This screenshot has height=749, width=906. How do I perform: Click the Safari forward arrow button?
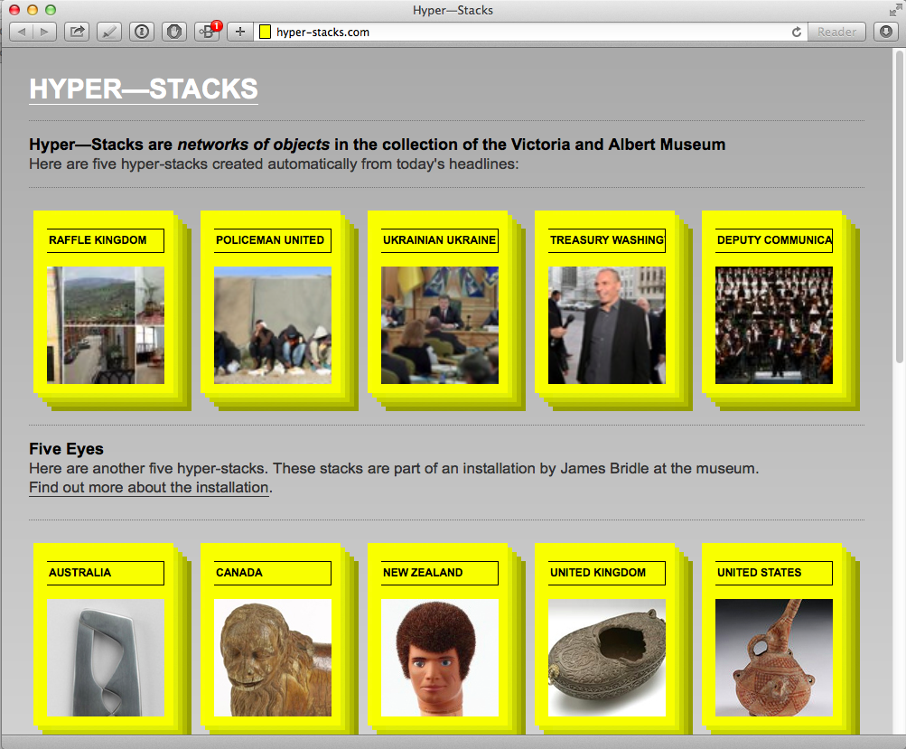tap(44, 32)
